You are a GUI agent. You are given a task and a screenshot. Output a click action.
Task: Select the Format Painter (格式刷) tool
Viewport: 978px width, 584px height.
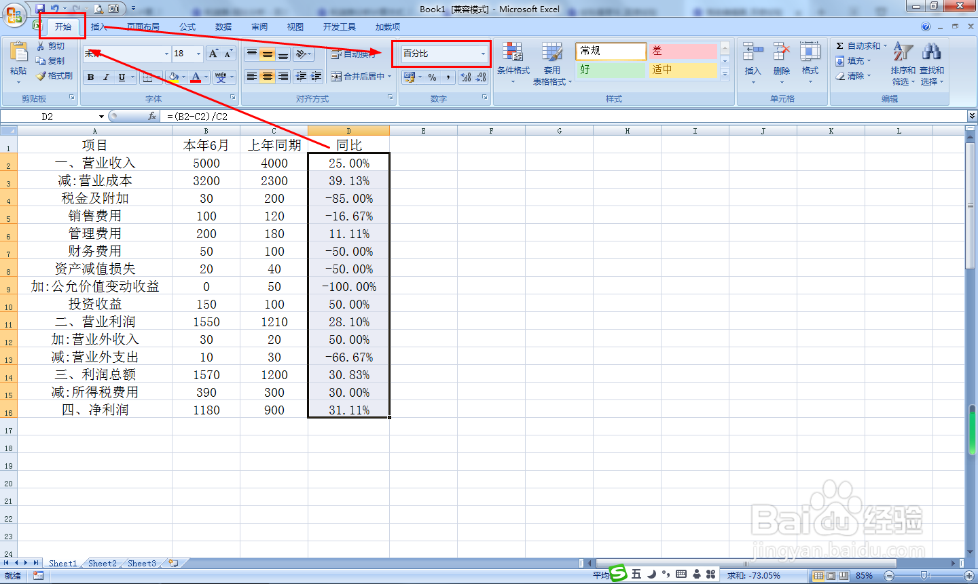coord(55,76)
